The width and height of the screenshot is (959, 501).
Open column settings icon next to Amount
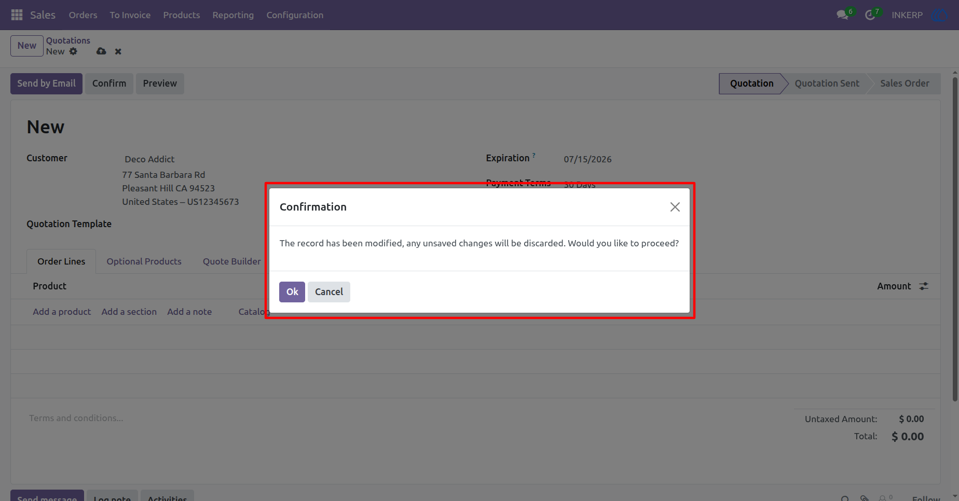(924, 286)
